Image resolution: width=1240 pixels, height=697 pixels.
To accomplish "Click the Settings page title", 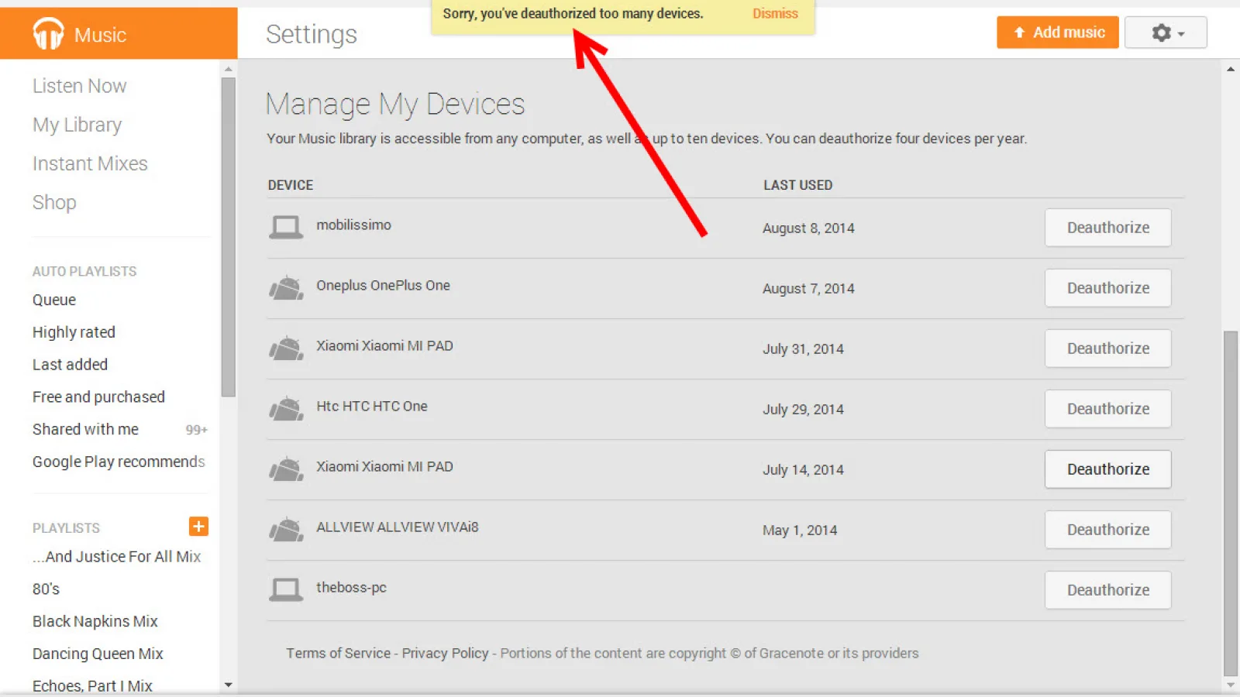I will tap(312, 34).
